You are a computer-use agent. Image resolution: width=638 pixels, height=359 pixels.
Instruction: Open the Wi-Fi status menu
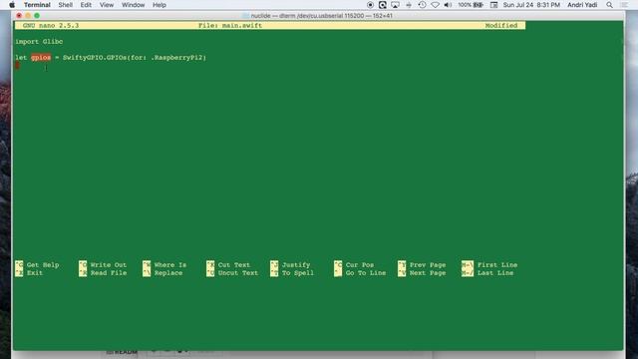pos(435,5)
